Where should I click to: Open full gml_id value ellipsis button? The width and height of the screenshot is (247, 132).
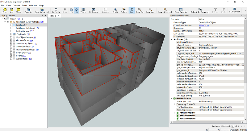pos(243,65)
